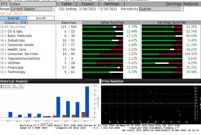Switch to the Growth tab

click(41, 18)
